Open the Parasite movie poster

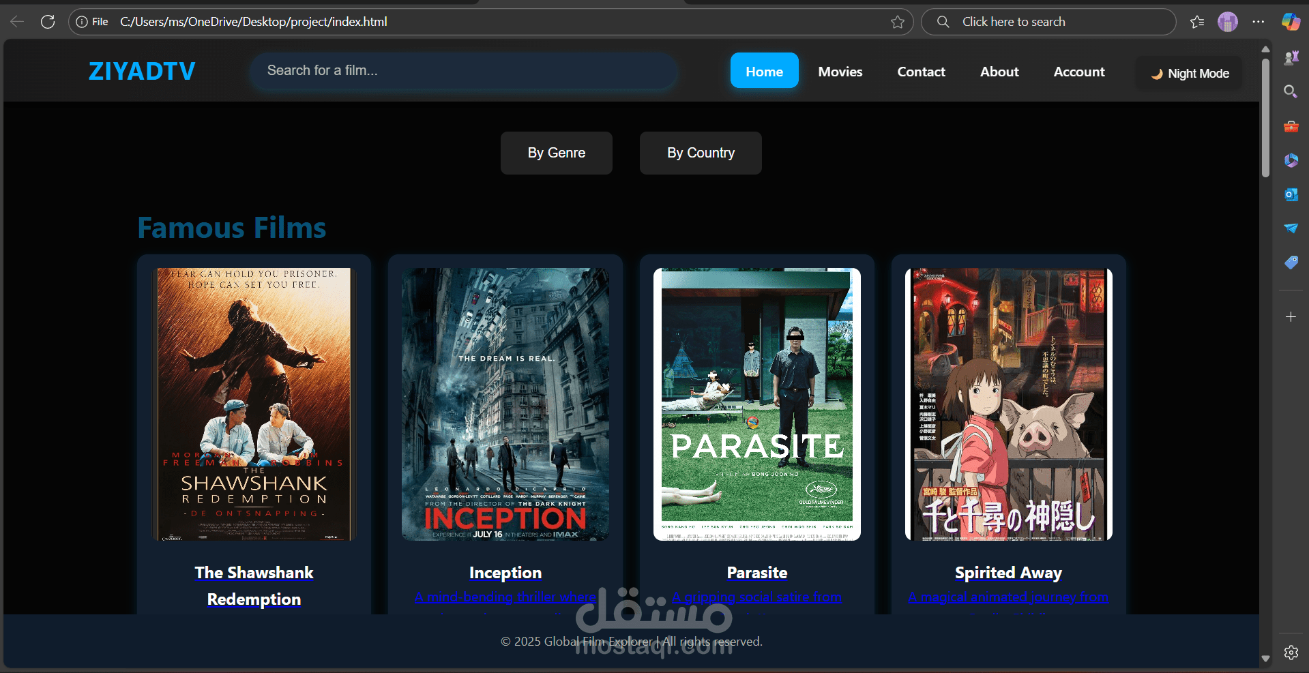point(757,404)
